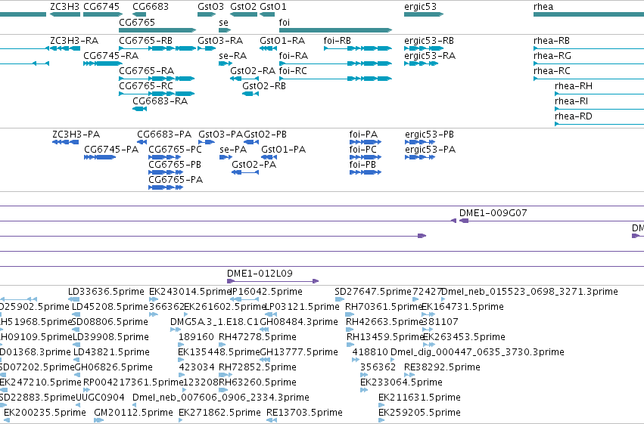Select the CG6765-RB transcript label
The height and width of the screenshot is (424, 644).
tap(146, 41)
